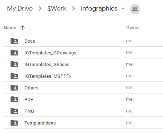163x134 pixels.
Task: Click the infographics breadcrumb title
Action: click(99, 8)
